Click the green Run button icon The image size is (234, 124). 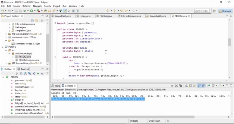click(31, 11)
